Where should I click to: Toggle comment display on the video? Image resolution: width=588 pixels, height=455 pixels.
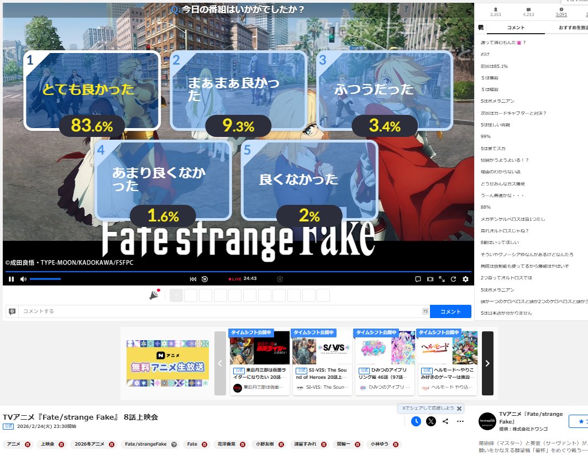pyautogui.click(x=418, y=279)
